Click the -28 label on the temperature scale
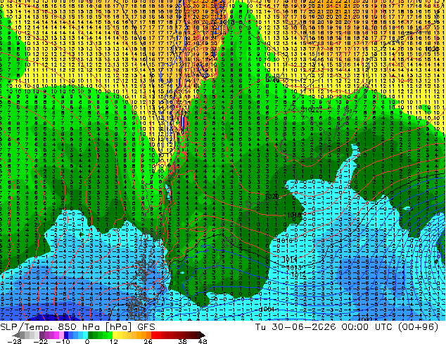Image resolution: width=446 pixels, height=344 pixels. point(14,341)
